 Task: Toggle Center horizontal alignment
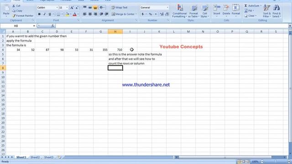[x=90, y=14]
